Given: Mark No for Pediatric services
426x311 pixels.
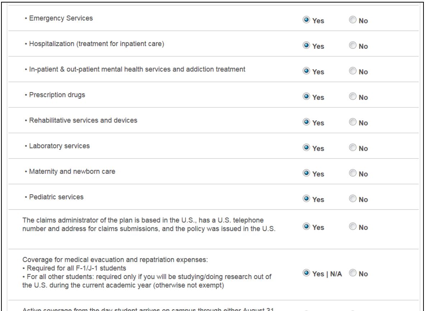Looking at the screenshot, I should pos(353,199).
